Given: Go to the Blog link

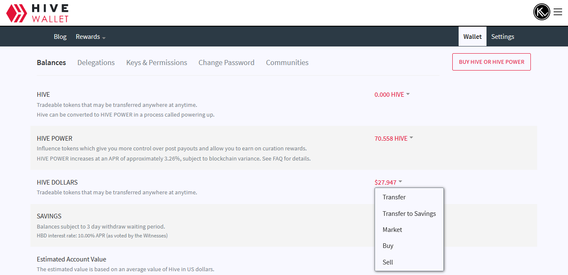Looking at the screenshot, I should coord(60,37).
